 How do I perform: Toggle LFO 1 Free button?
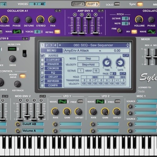81,101
